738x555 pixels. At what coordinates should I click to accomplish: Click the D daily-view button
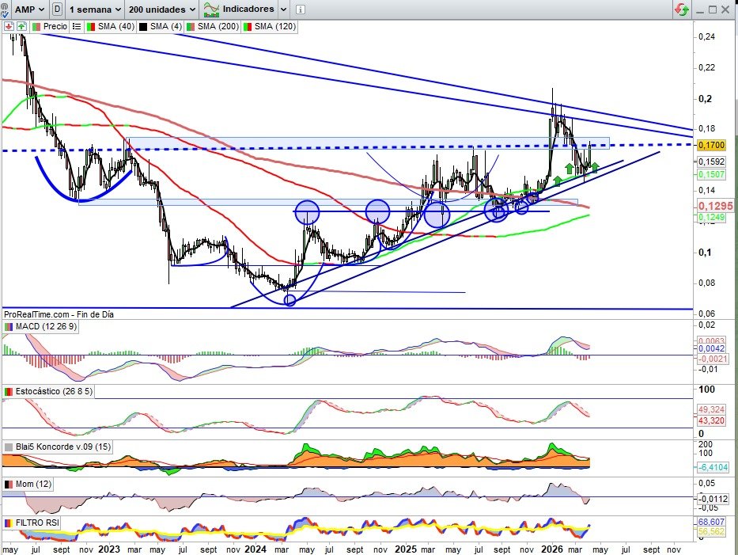pyautogui.click(x=57, y=9)
